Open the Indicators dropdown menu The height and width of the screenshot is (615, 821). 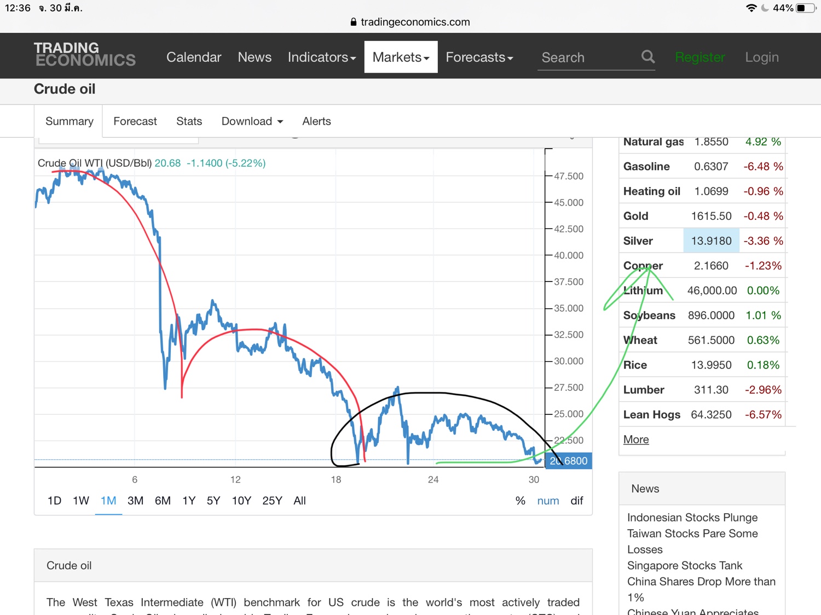pos(322,57)
